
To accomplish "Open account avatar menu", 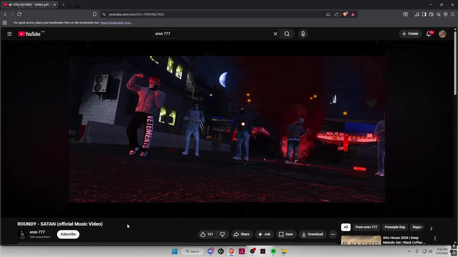I will pos(442,34).
